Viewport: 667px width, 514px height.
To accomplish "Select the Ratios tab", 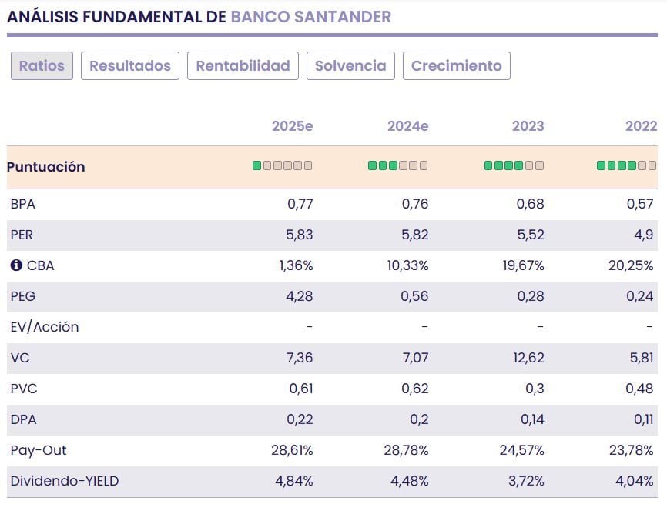I will pyautogui.click(x=42, y=66).
